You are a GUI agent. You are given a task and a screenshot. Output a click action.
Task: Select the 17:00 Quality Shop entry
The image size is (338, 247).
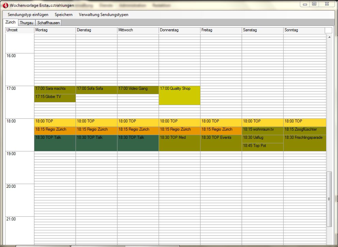tap(179, 96)
